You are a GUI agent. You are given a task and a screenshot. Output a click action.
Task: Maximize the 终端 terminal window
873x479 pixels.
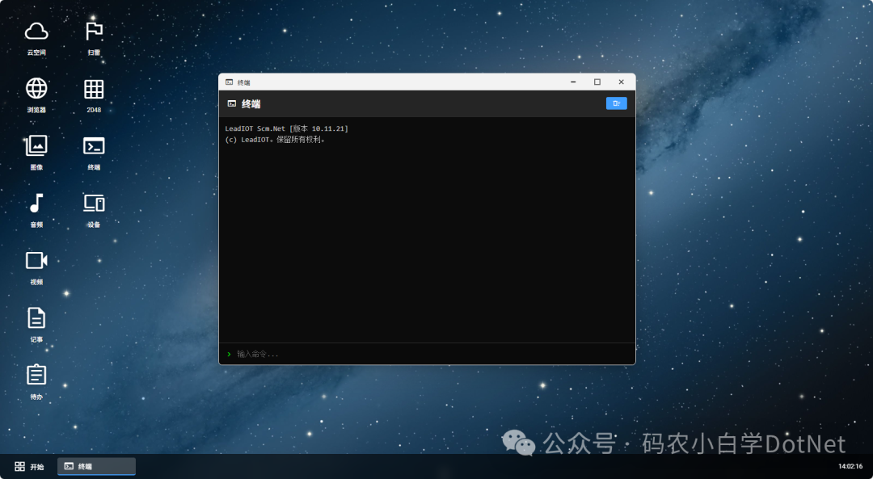click(597, 82)
